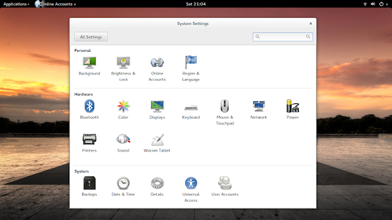Click the volume icon in the top bar
The width and height of the screenshot is (392, 220).
tap(373, 4)
